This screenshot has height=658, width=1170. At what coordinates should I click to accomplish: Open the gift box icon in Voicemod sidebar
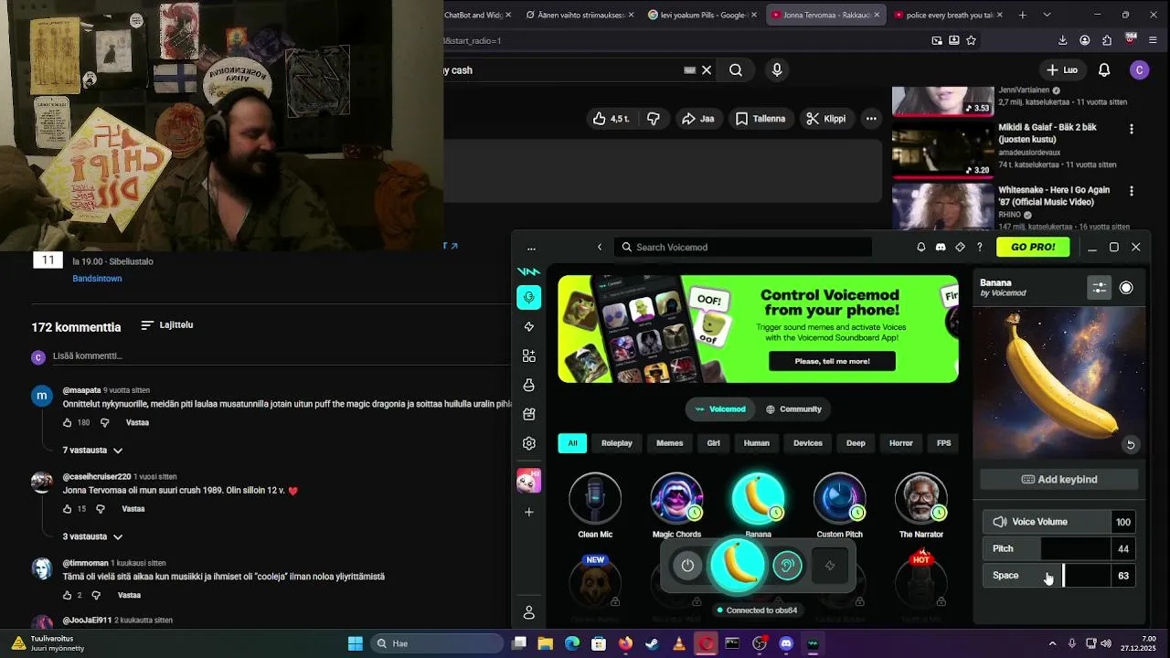tap(529, 414)
